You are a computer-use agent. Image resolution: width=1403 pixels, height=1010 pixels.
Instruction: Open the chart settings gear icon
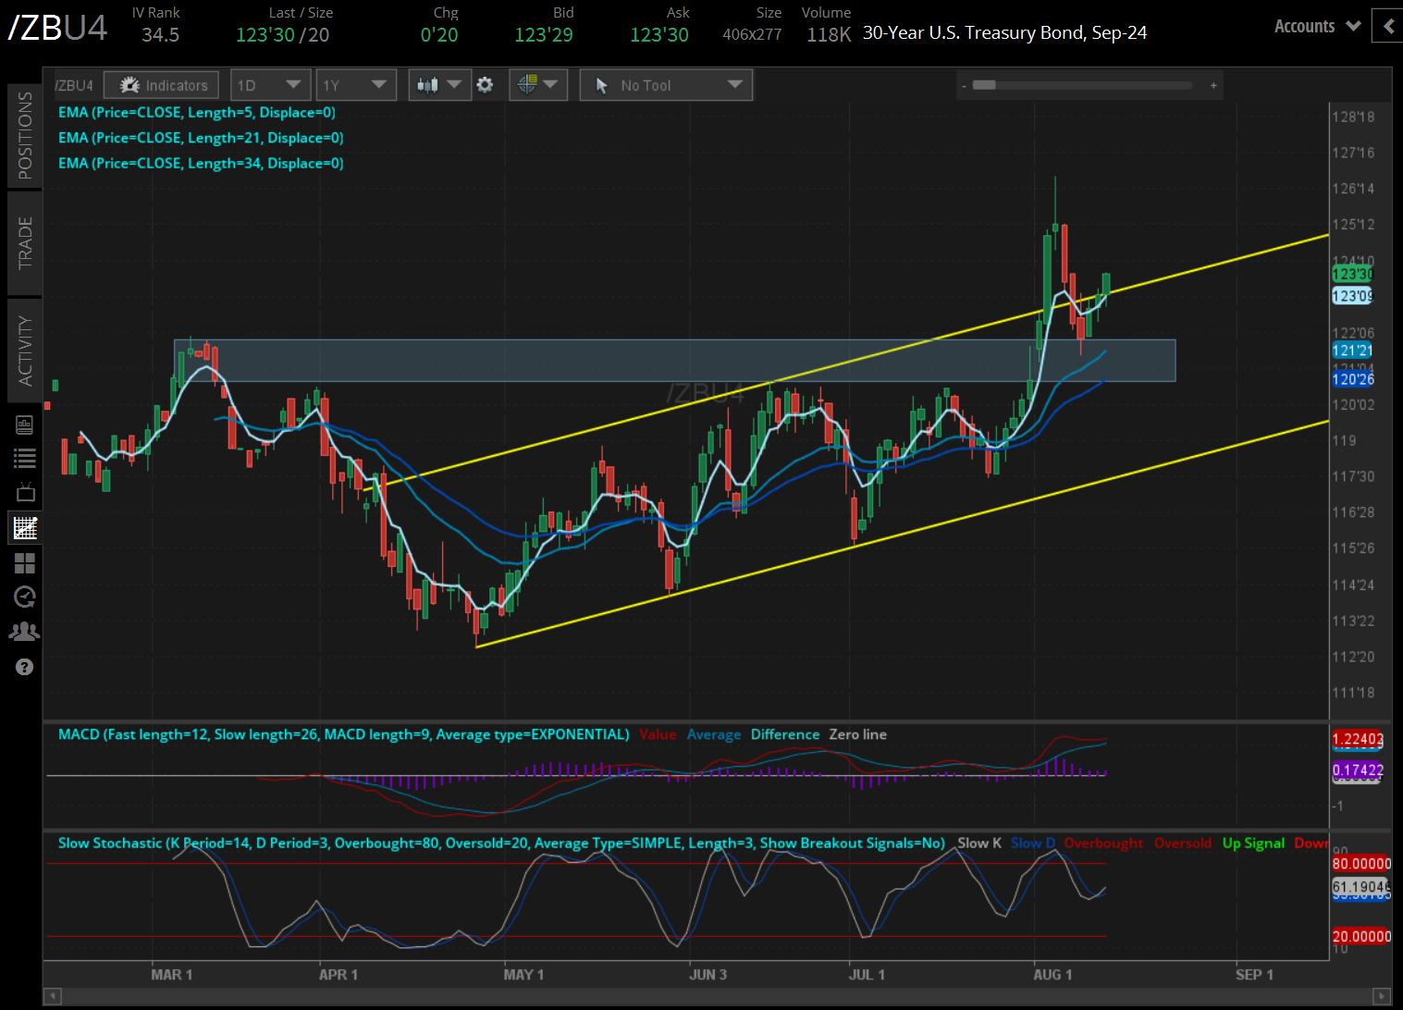485,84
